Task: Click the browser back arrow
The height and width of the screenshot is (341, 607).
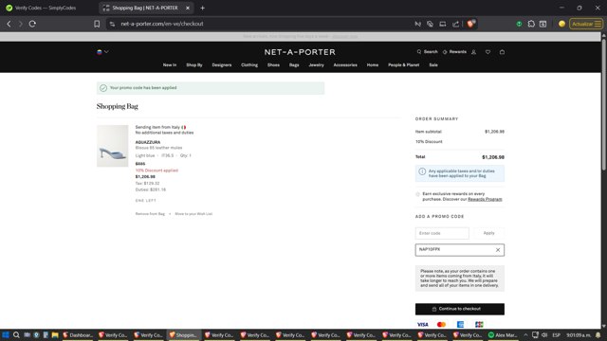Action: (9, 24)
